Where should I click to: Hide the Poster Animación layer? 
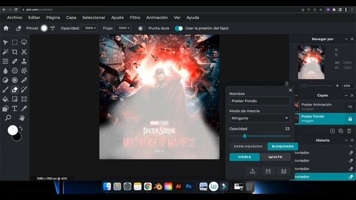pos(350,107)
